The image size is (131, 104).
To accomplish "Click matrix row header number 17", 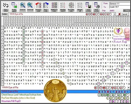I will point(2,84).
